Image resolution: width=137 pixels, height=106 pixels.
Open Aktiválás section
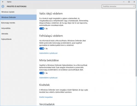point(18,34)
